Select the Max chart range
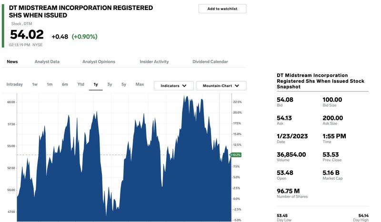Viewport: 381px width, 222px height. [x=140, y=84]
